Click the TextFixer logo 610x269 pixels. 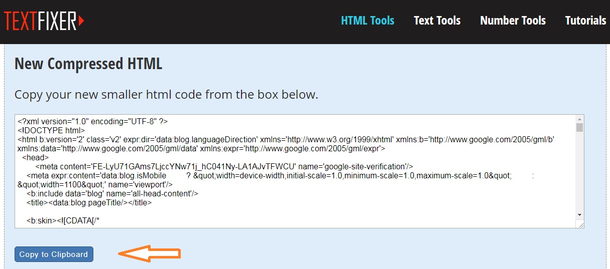pos(44,21)
